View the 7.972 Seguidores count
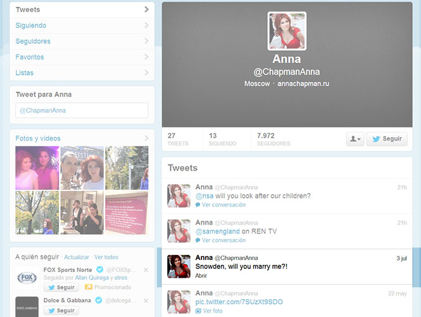Screen dimensions: 421x317 pos(273,139)
